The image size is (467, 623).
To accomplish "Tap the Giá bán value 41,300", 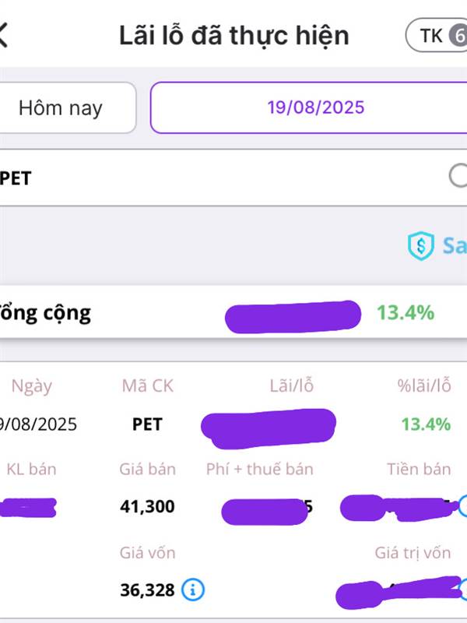I will [147, 507].
